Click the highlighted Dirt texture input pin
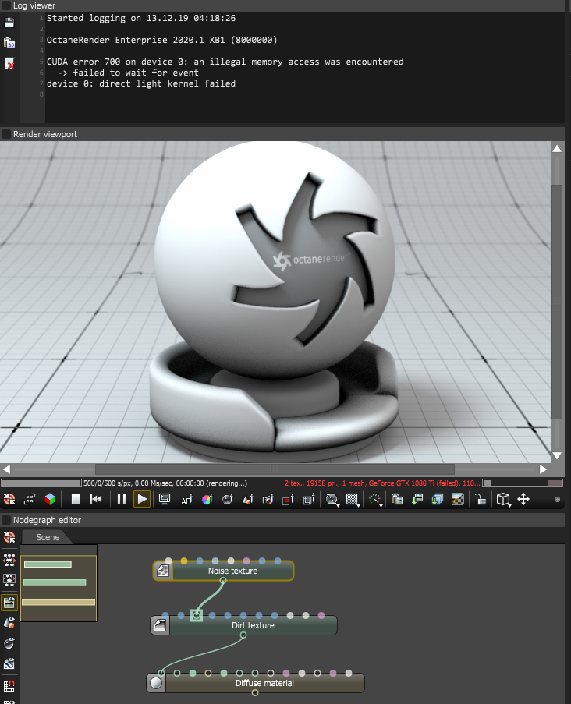The width and height of the screenshot is (571, 704). click(197, 616)
